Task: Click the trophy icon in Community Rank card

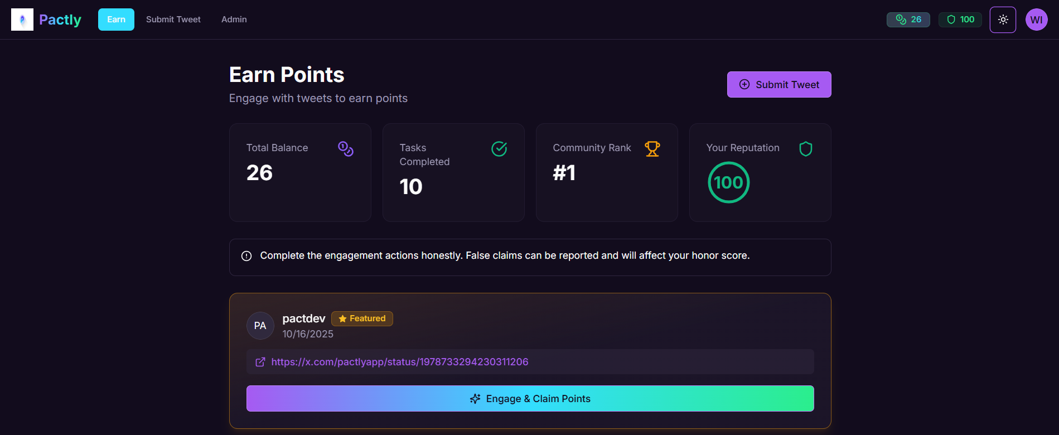Action: pyautogui.click(x=652, y=149)
